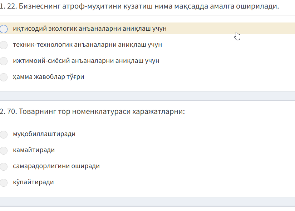
Task: Choose radio option 'техник-технологик анъаналарни аниқлаш учун'
Action: click(4, 45)
